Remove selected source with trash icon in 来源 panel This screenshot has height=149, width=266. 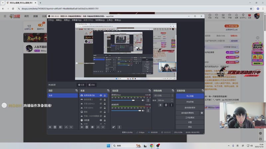pyautogui.click(x=87, y=127)
